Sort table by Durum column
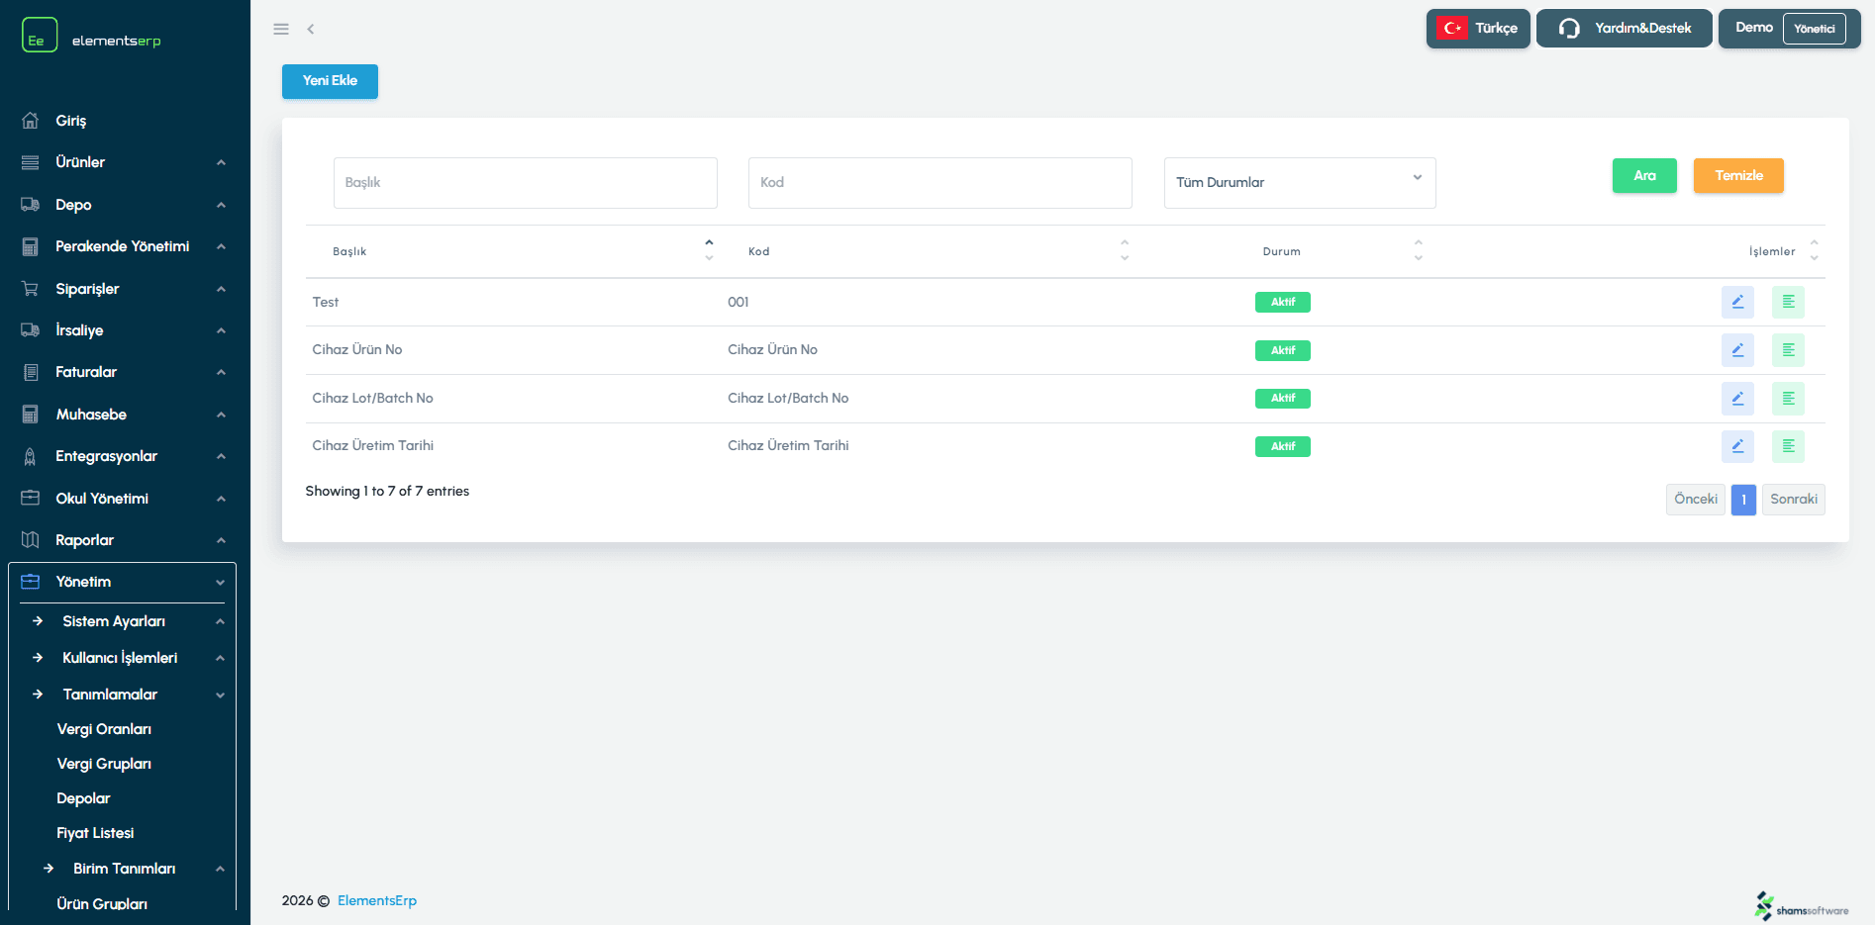 coord(1282,251)
